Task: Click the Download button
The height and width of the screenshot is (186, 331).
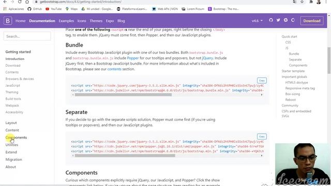Action: pyautogui.click(x=312, y=21)
